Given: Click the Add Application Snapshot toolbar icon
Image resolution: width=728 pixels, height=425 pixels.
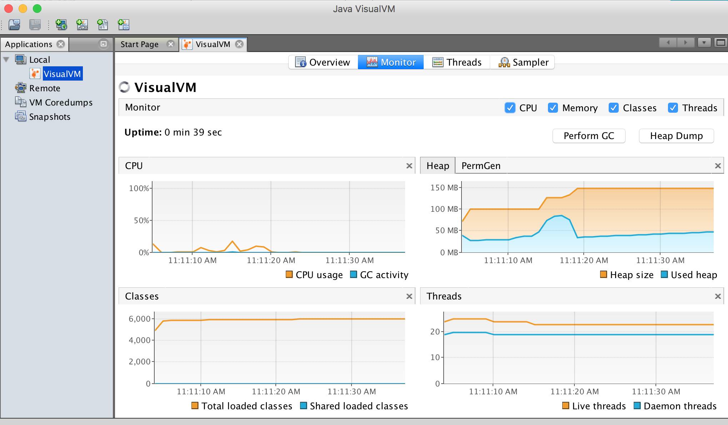Looking at the screenshot, I should coord(124,25).
